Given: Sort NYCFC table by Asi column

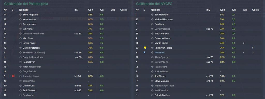Looking at the screenshot, I should point(245,10).
